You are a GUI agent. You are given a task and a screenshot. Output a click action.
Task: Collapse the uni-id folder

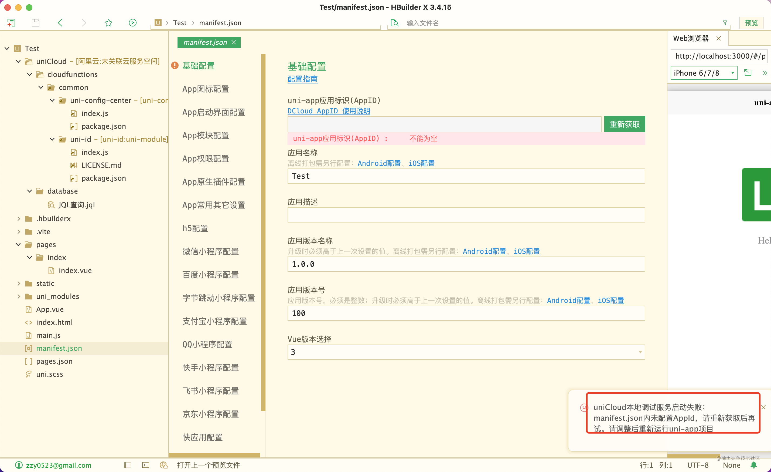(52, 139)
